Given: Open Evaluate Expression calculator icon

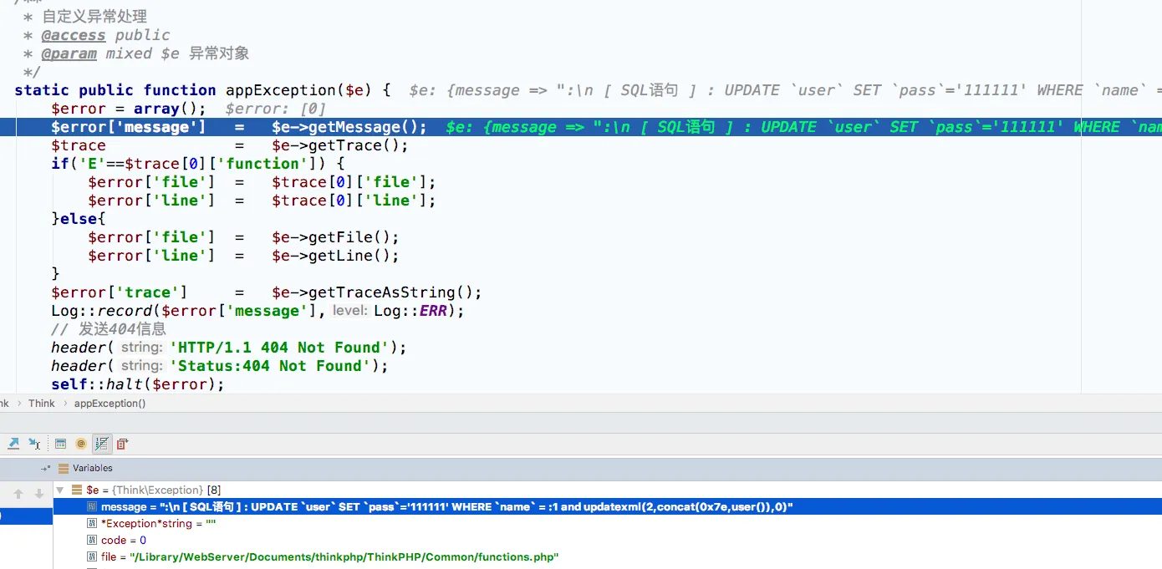Looking at the screenshot, I should pos(61,444).
